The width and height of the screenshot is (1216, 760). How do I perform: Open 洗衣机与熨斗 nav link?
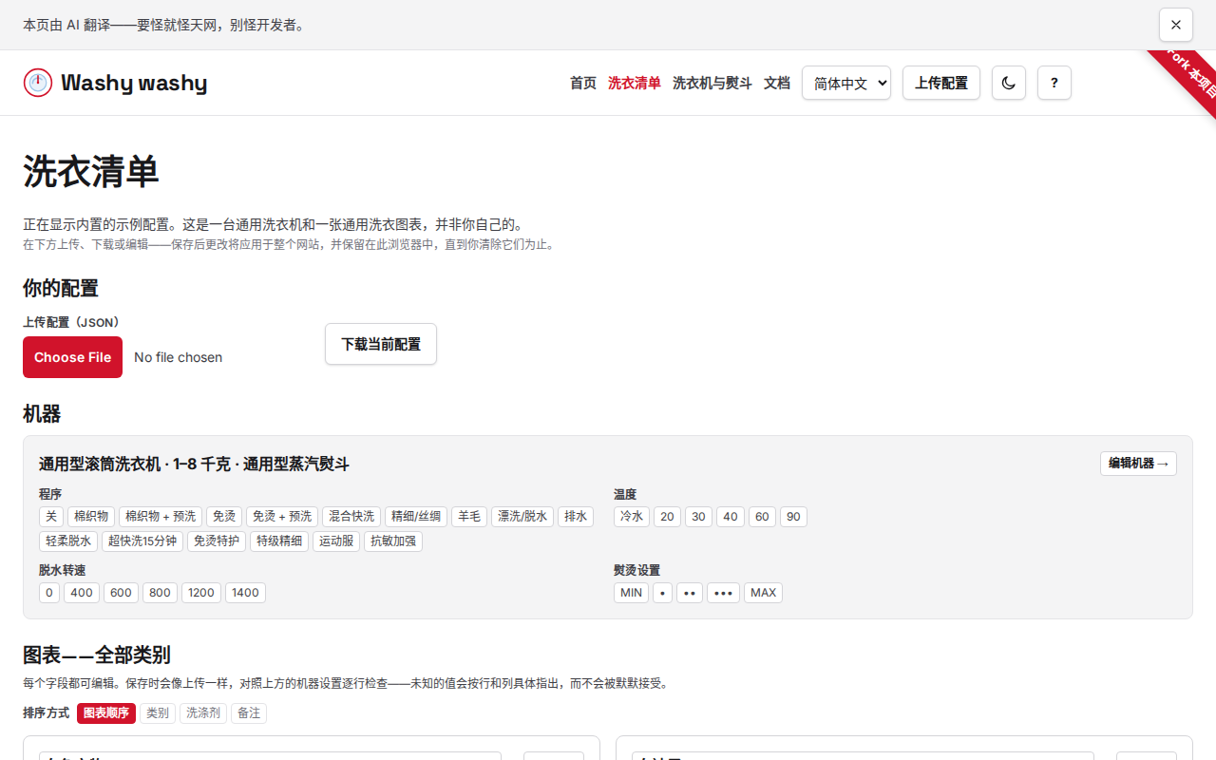712,83
